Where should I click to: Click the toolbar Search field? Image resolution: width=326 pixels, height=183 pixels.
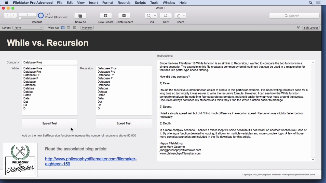[x=294, y=16]
